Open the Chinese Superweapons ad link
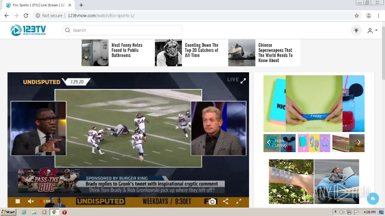The width and height of the screenshot is (385, 216). click(276, 53)
